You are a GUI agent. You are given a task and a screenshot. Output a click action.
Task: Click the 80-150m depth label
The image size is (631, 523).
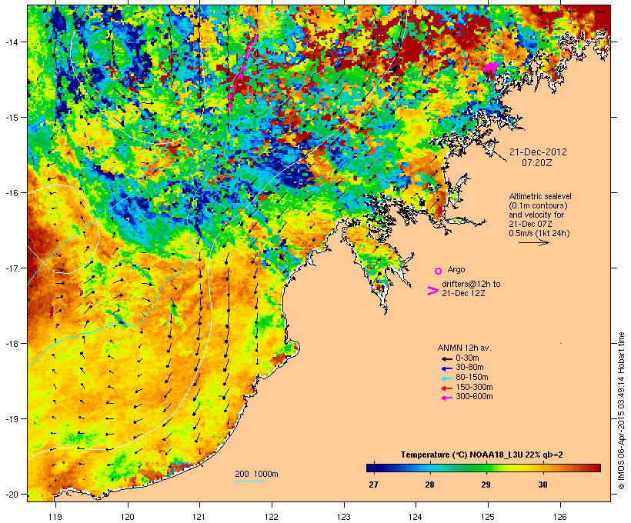[x=472, y=378]
